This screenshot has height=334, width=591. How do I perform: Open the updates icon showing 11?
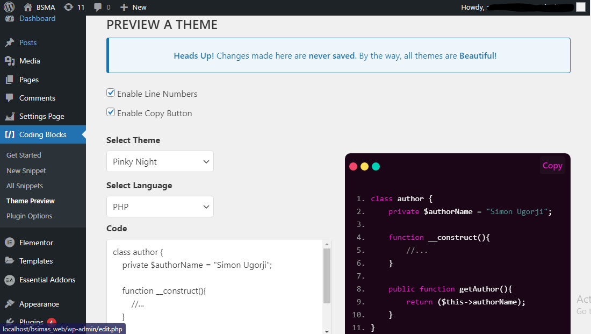pyautogui.click(x=68, y=7)
